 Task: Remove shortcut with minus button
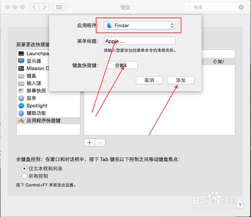tap(100, 142)
